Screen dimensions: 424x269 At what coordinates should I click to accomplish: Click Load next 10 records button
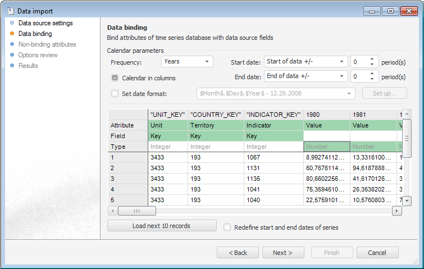click(x=162, y=226)
